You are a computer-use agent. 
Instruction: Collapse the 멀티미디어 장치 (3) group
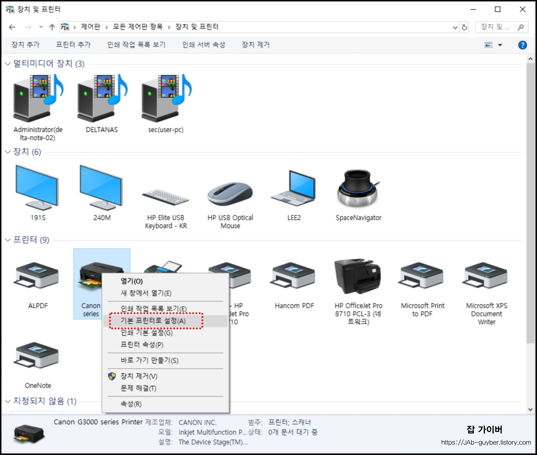pos(8,64)
